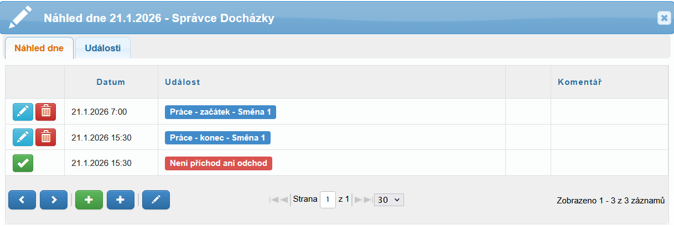The height and width of the screenshot is (226, 674).
Task: Click the Komentář column header
Action: 579,82
